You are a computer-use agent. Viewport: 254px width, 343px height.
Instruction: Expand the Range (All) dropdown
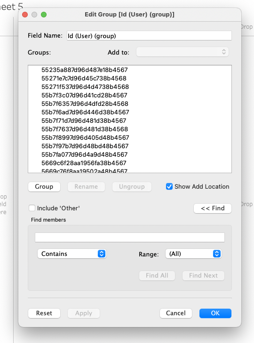[193, 254]
